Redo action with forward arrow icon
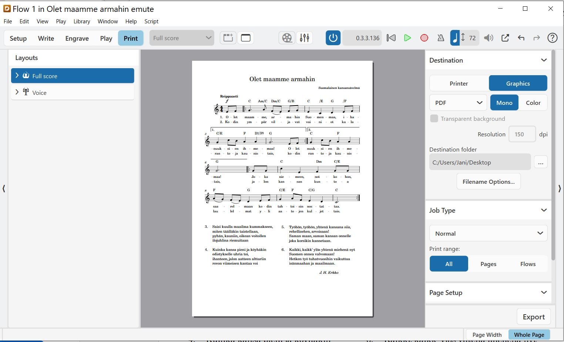The height and width of the screenshot is (342, 564). coord(537,38)
